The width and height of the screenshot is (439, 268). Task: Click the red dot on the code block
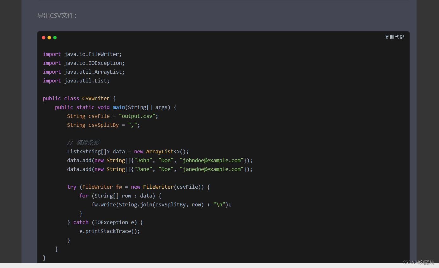[x=44, y=38]
